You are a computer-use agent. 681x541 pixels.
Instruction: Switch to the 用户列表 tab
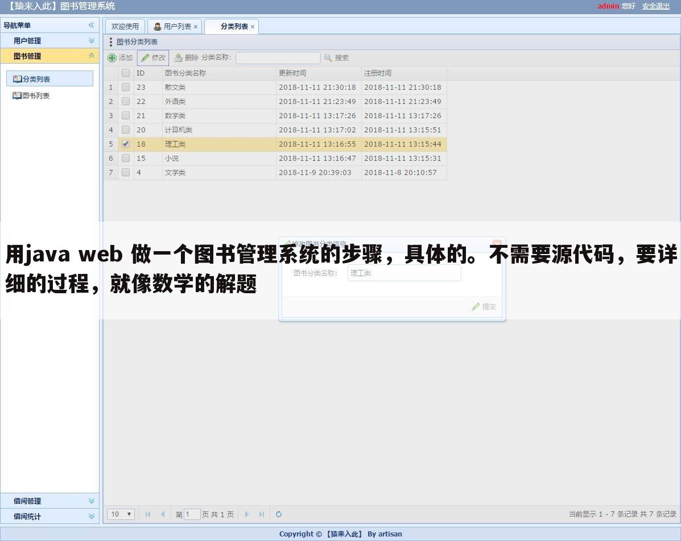(x=174, y=26)
